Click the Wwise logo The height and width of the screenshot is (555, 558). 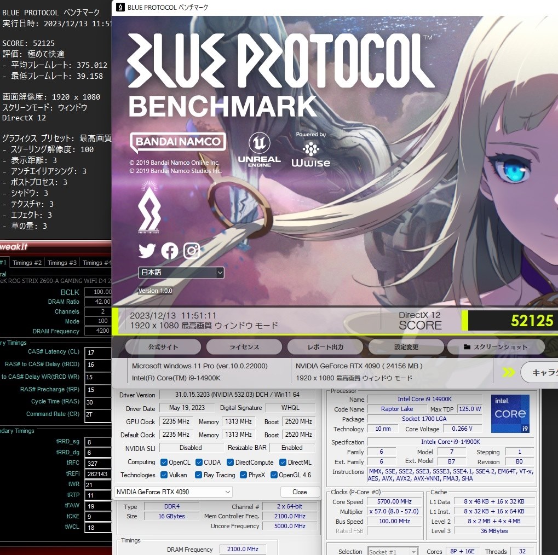(311, 155)
